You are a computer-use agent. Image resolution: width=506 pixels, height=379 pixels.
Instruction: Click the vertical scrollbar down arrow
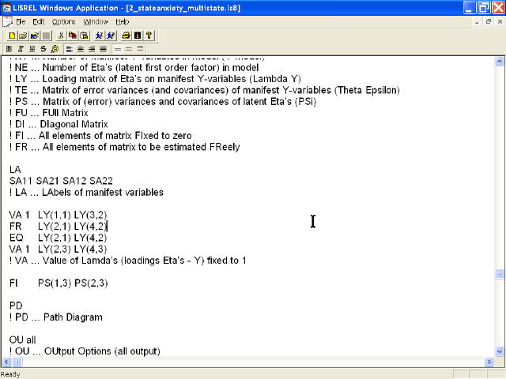(499, 350)
